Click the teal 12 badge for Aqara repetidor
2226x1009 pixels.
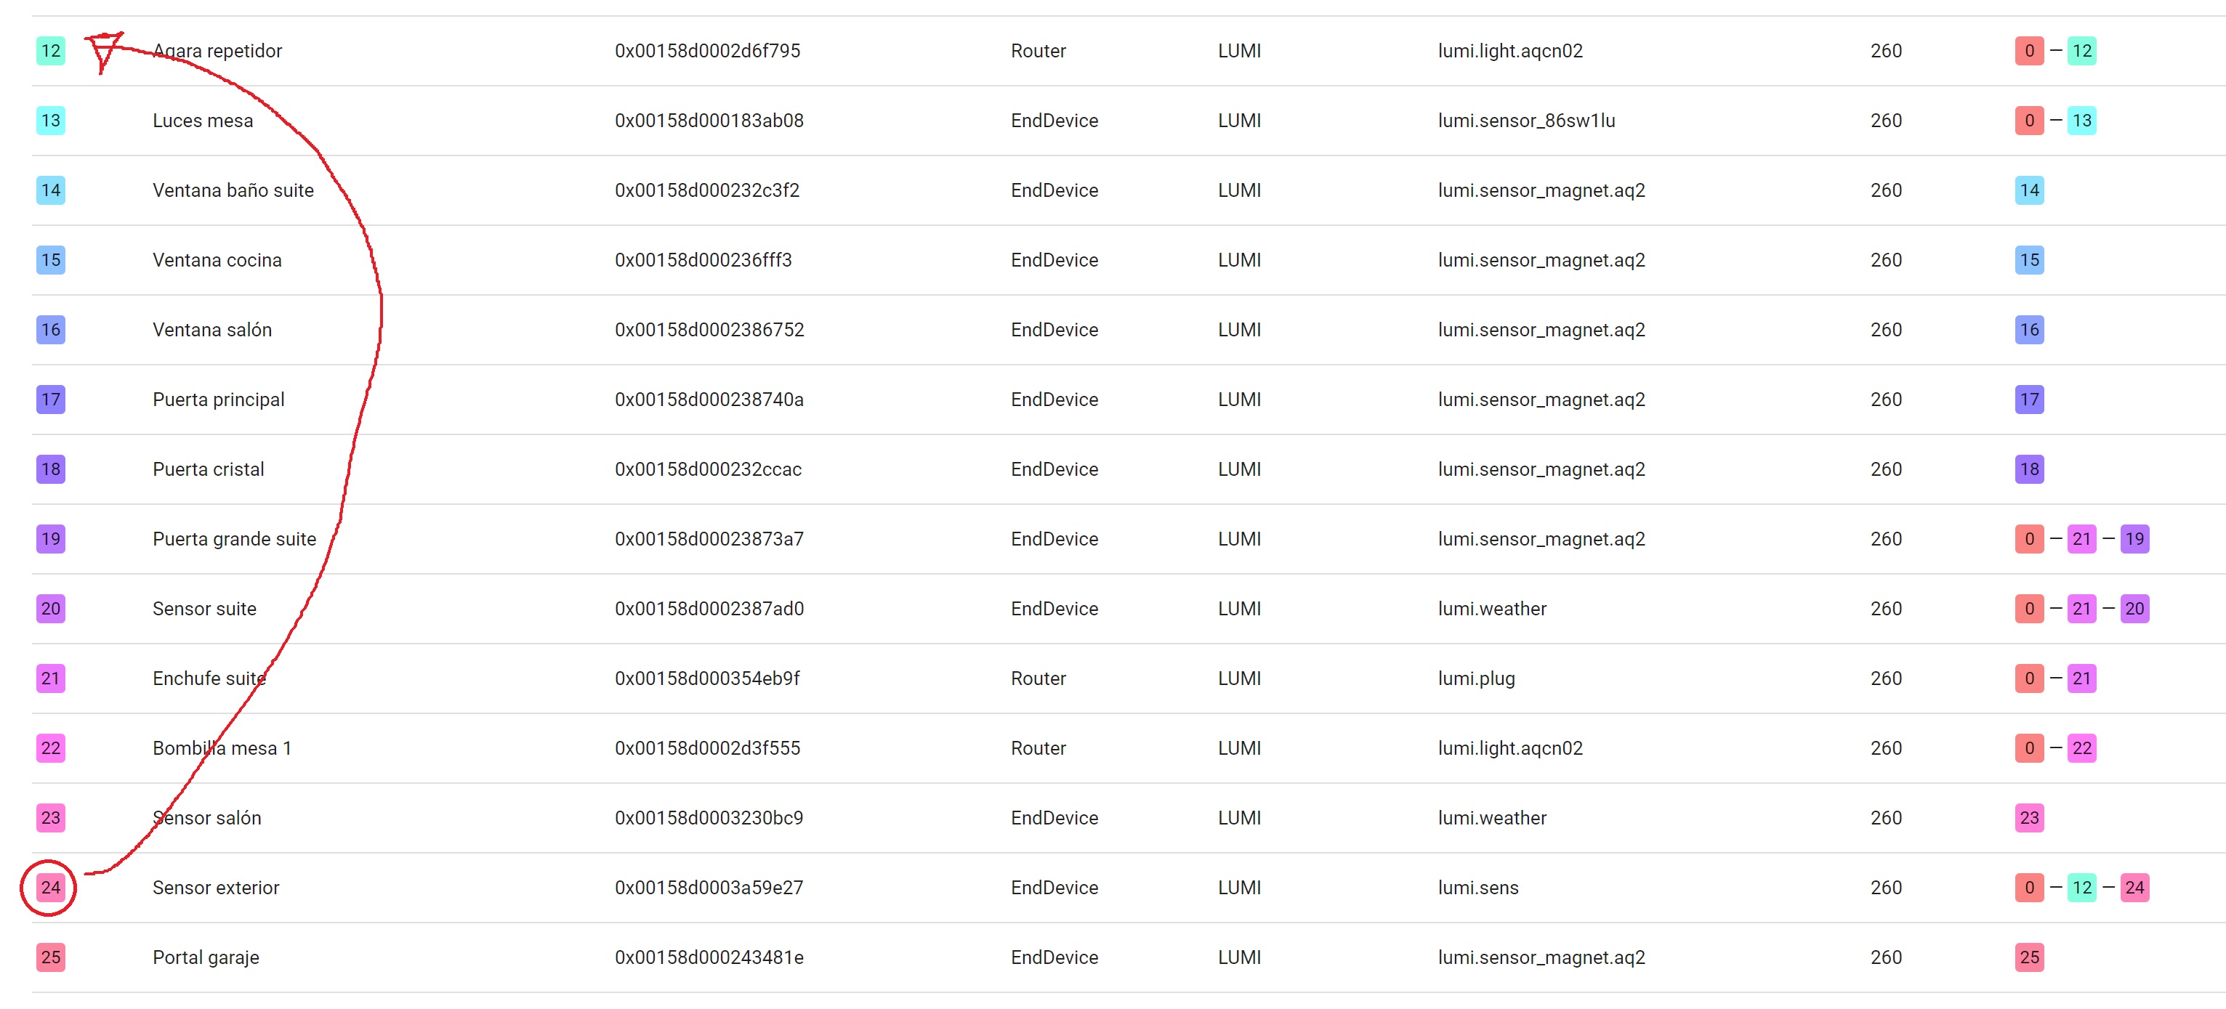coord(50,51)
